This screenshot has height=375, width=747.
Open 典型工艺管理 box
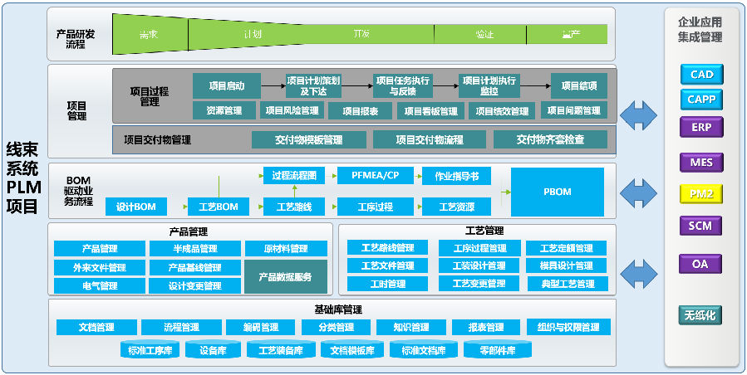(x=568, y=284)
